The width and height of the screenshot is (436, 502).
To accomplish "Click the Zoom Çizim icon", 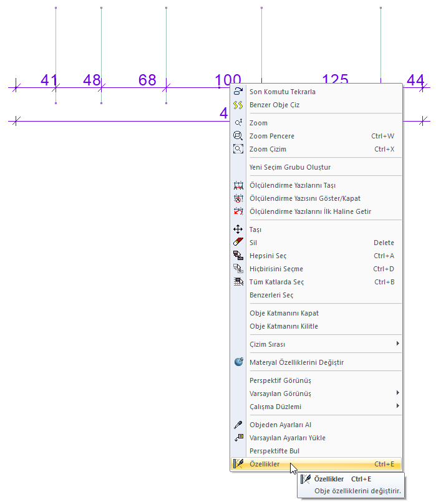I will (x=238, y=149).
